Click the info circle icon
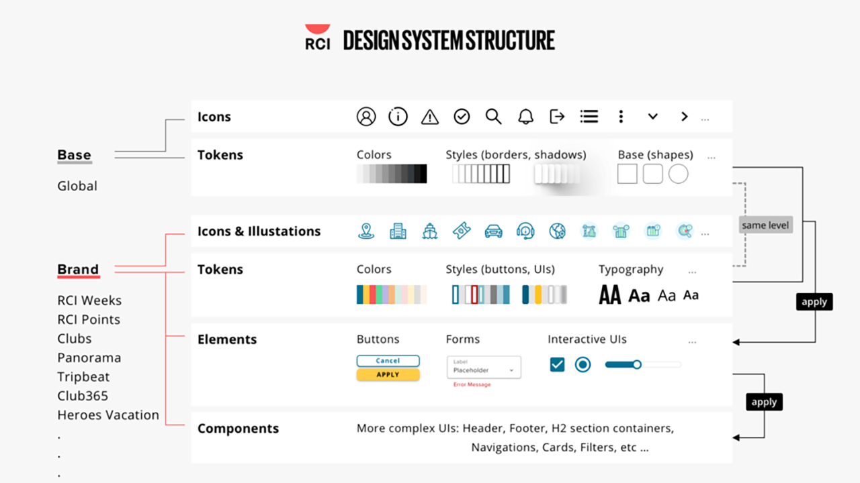860x483 pixels. click(398, 117)
